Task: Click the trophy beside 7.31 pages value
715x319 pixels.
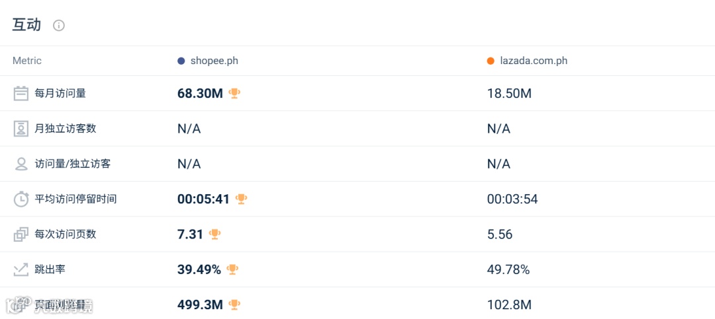Action: coord(215,234)
